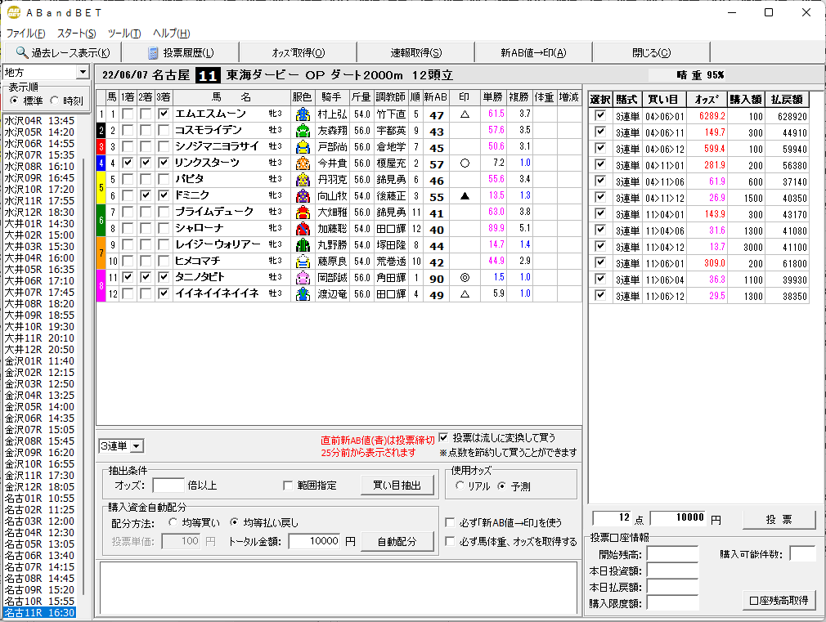Click 水沢04R 13:45 race entry
826x622 pixels.
(x=39, y=121)
